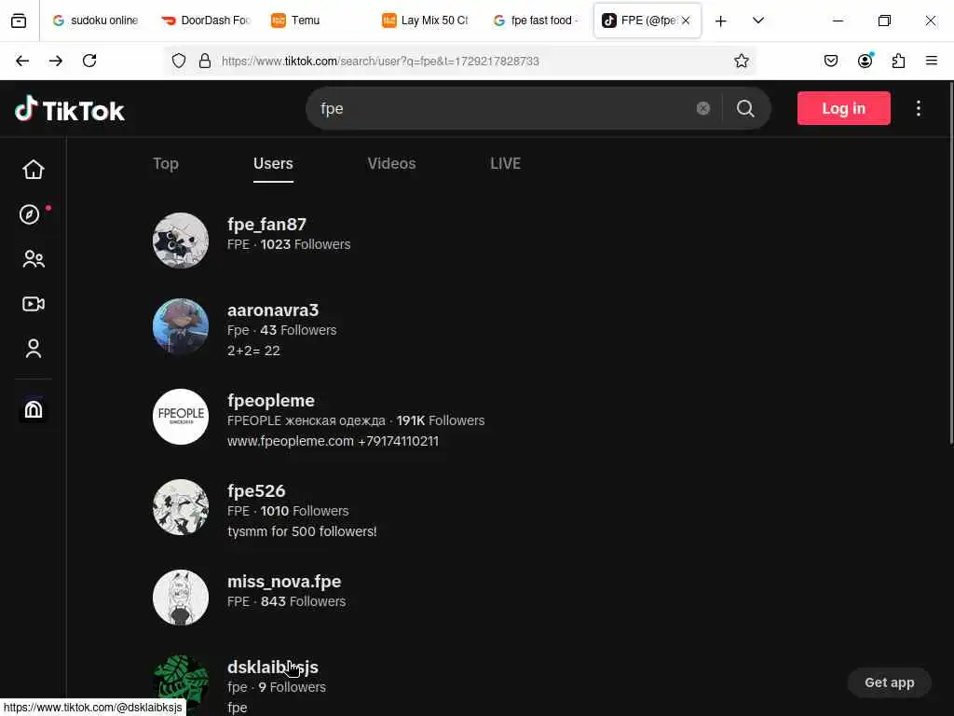Switch to the Temu tab

coord(317,21)
